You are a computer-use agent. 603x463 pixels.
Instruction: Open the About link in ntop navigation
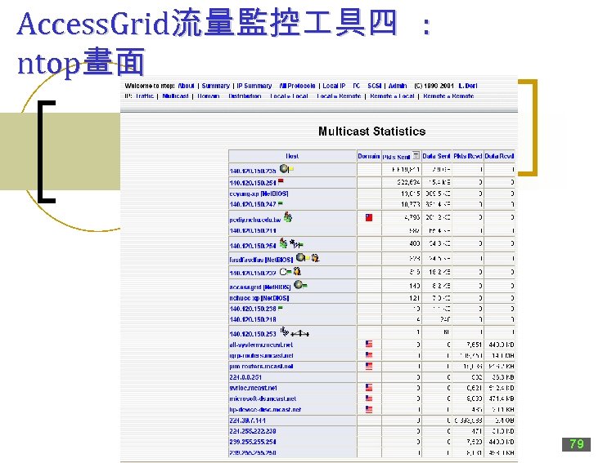(186, 86)
